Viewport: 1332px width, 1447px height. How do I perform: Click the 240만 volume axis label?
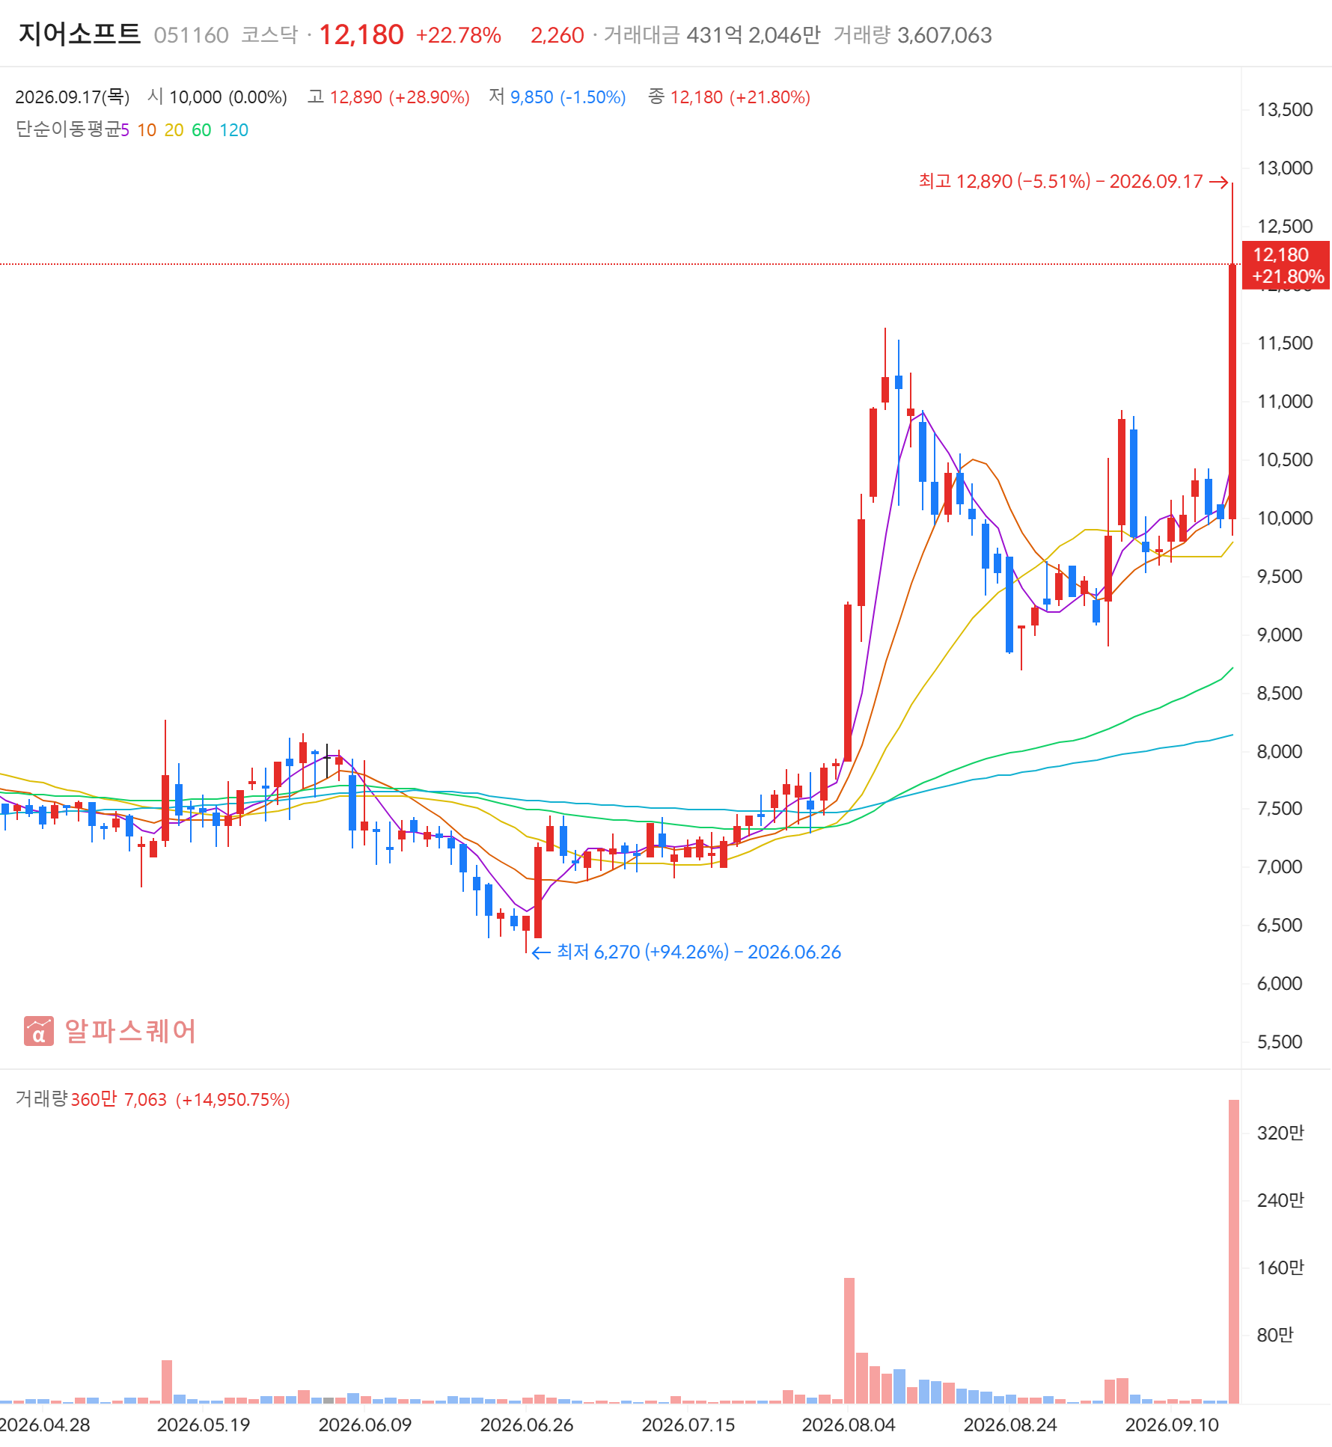click(x=1280, y=1200)
